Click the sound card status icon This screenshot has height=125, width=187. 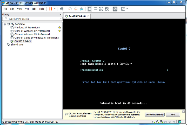tap(170, 122)
